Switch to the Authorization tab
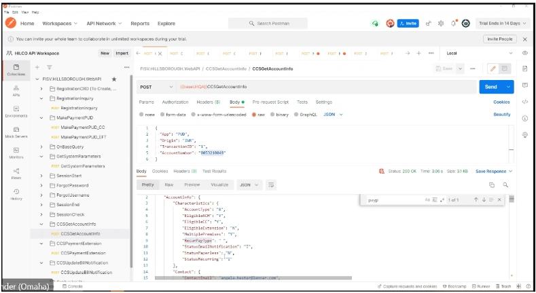The width and height of the screenshot is (536, 293). (x=175, y=102)
